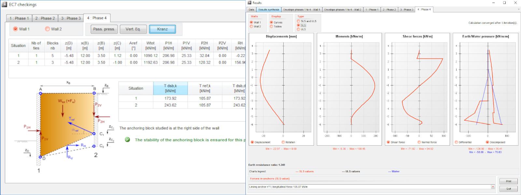Choose Tables display option
Viewport: 521px width, 195px height.
271,26
